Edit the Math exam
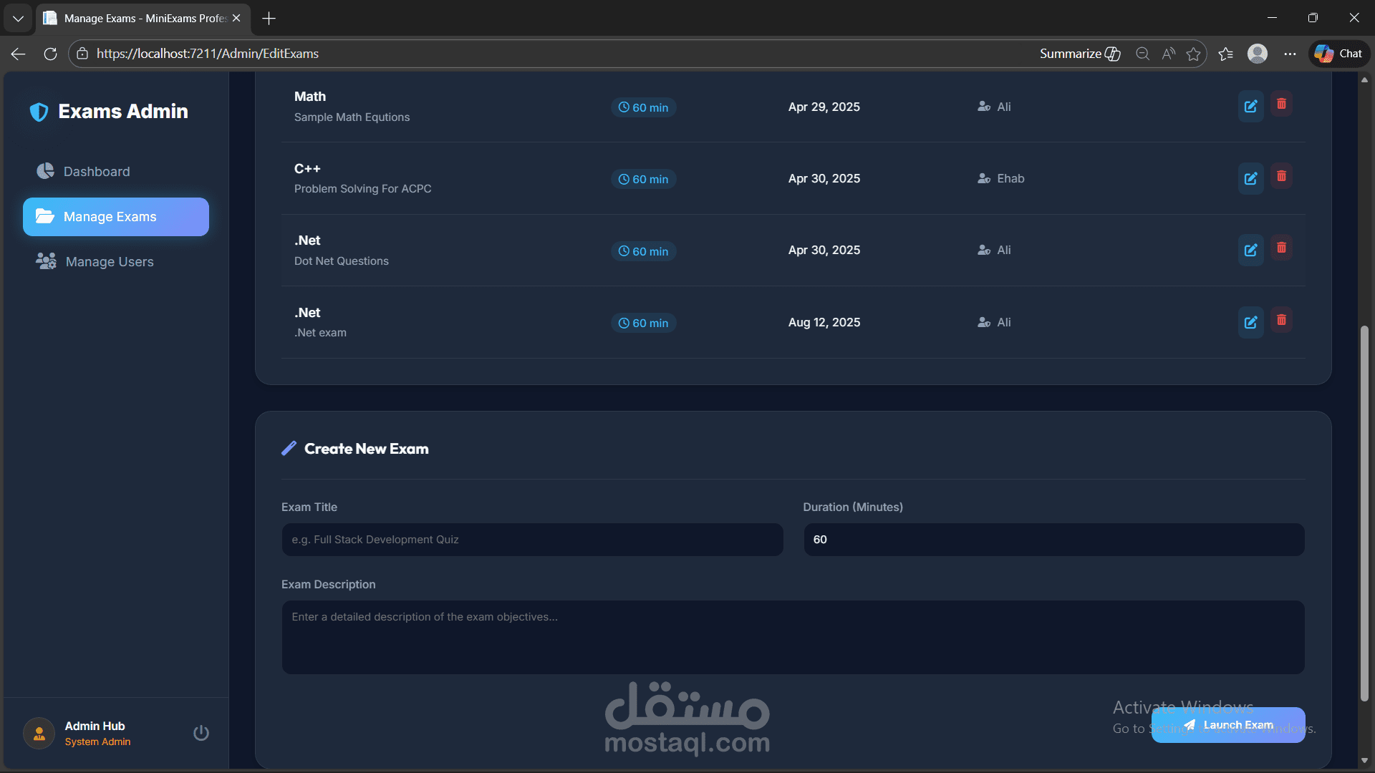 1250,107
